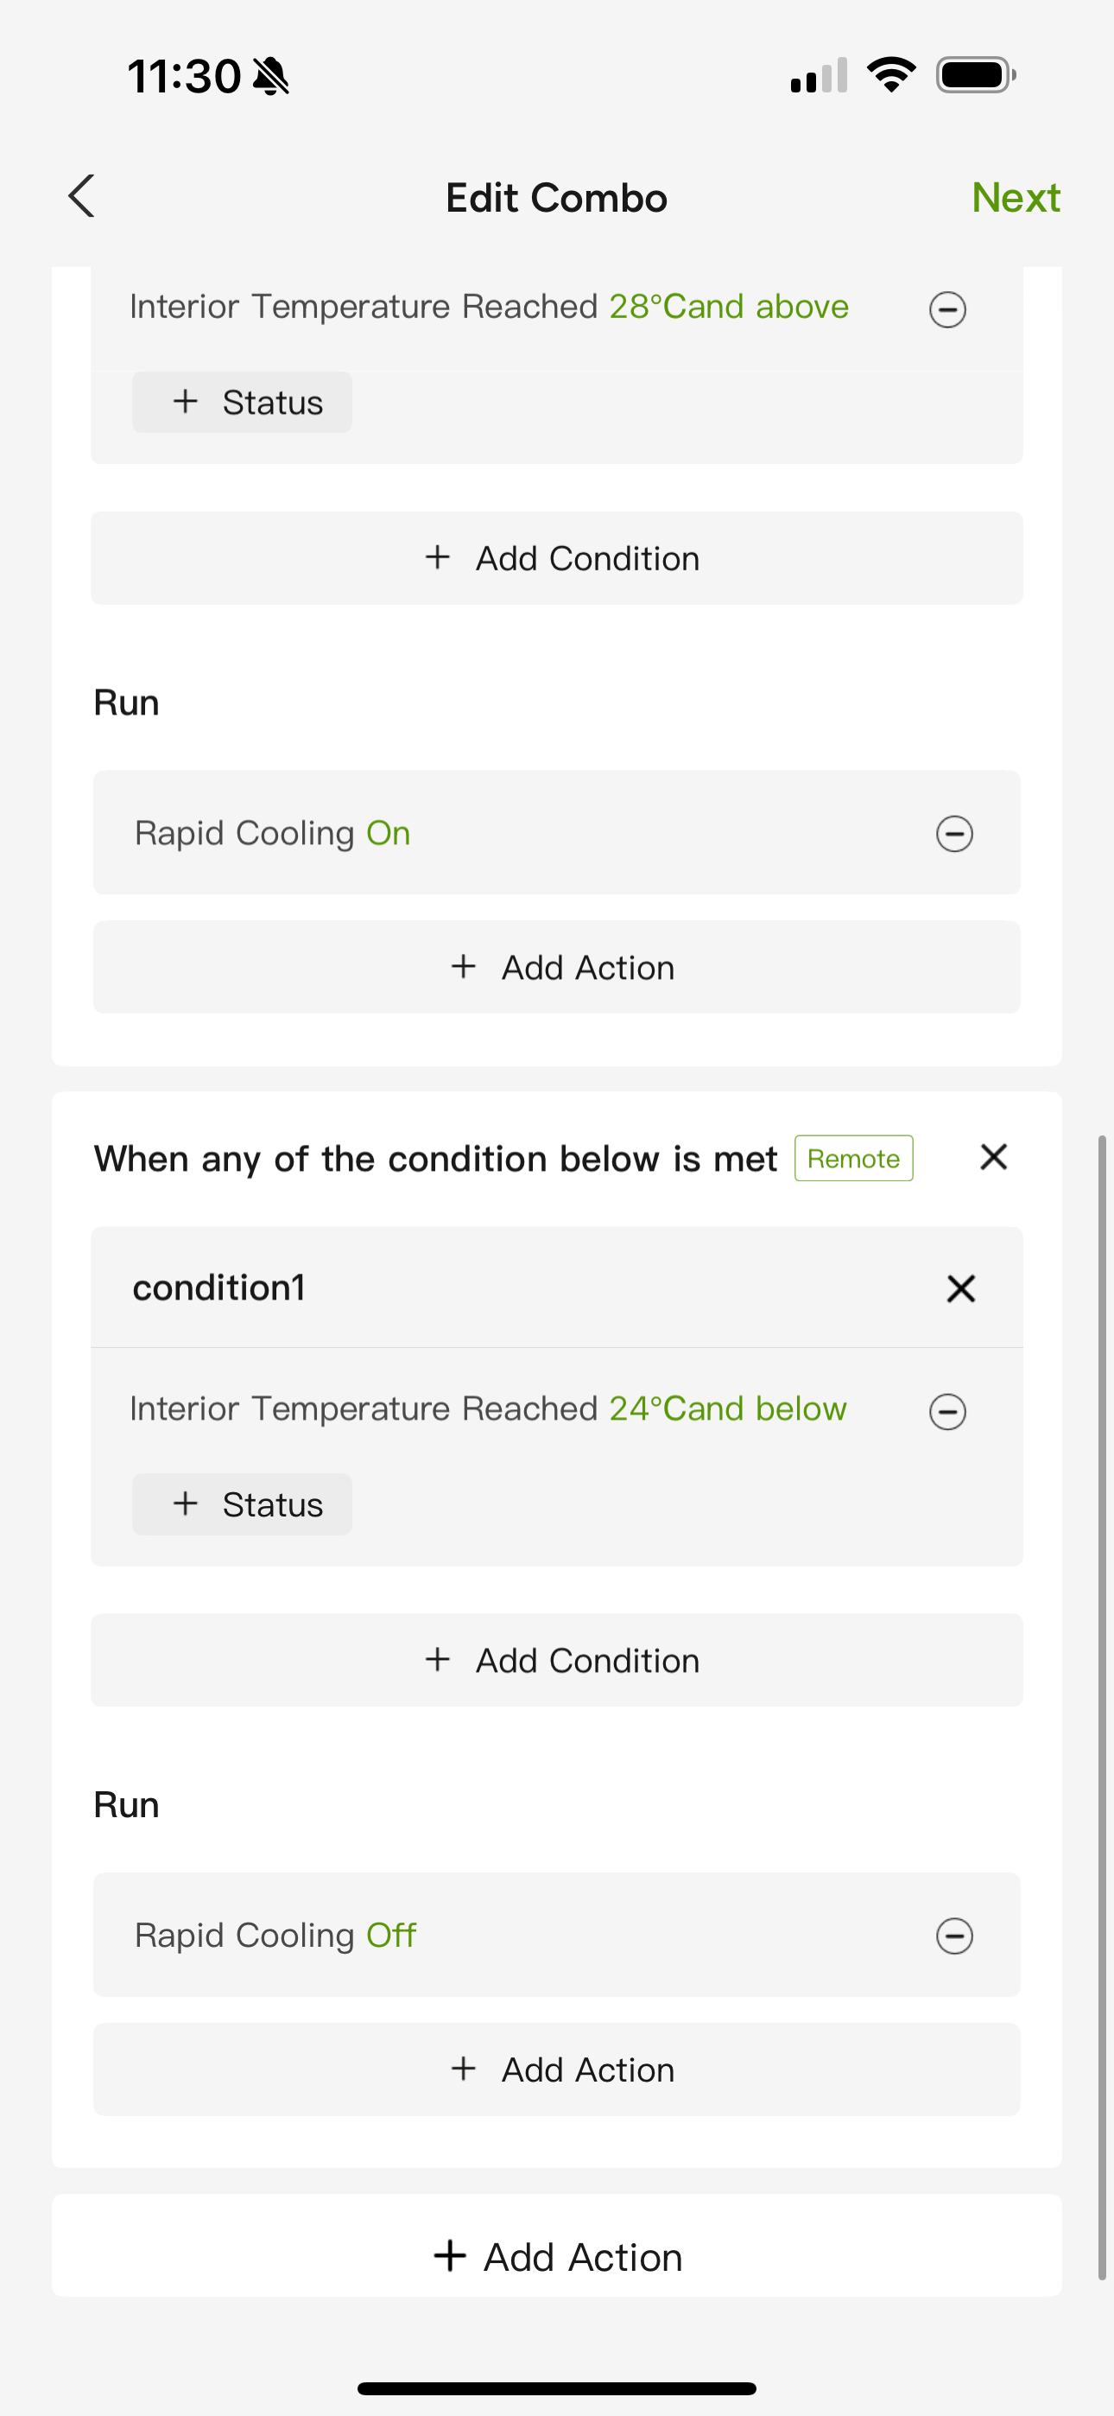Tap Next to continue

(1016, 197)
